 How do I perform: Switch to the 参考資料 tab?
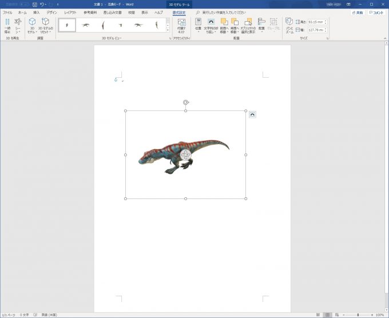(90, 13)
